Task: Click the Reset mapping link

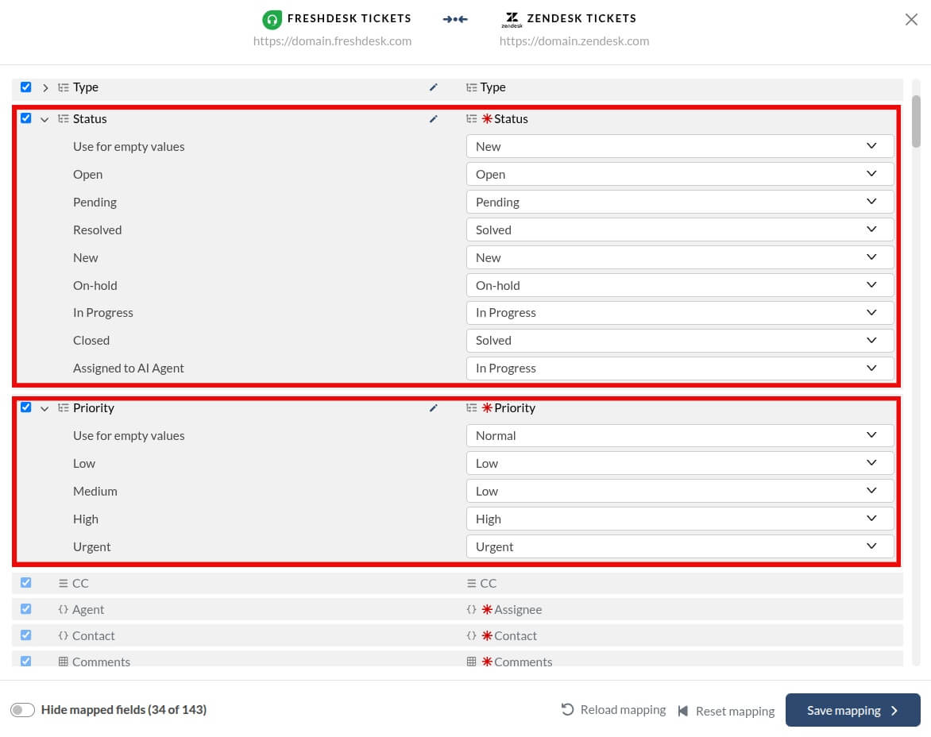Action: pos(726,711)
